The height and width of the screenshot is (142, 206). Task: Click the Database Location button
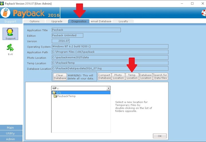tap(146, 77)
